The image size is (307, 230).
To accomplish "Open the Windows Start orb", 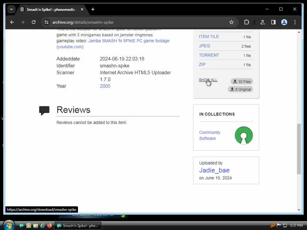I will pyautogui.click(x=9, y=225).
